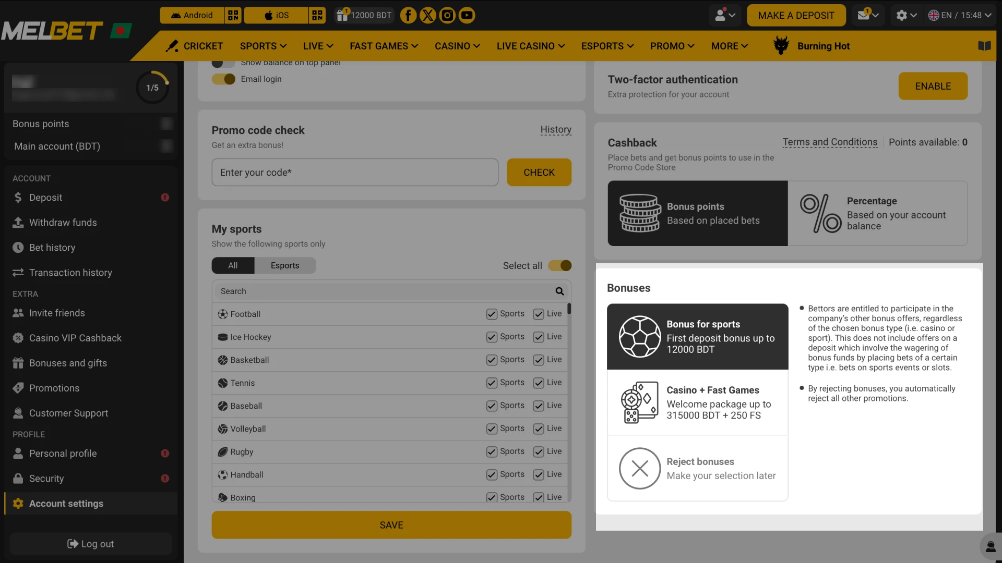Select the Withdraw funds sidebar icon
Screen dimensions: 1002x563
(x=18, y=223)
